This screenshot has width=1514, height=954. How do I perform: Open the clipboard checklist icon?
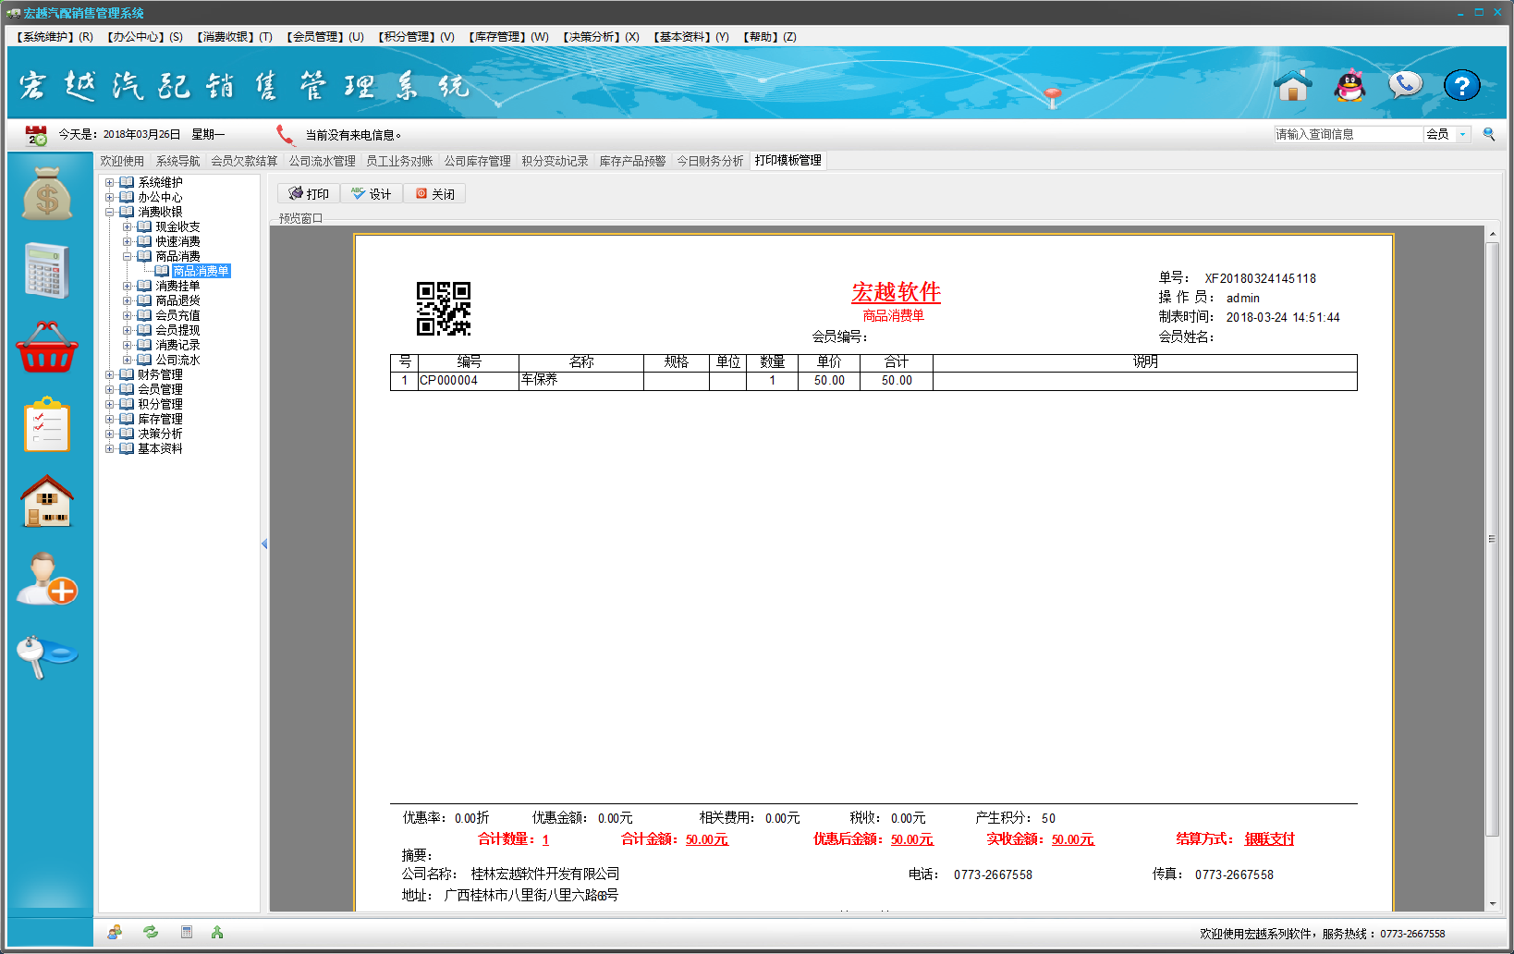(47, 425)
